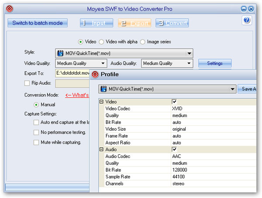Click the help question mark icon

(247, 20)
